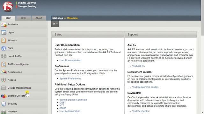
Task: Click the Additional Setup Options heading
Action: click(70, 85)
